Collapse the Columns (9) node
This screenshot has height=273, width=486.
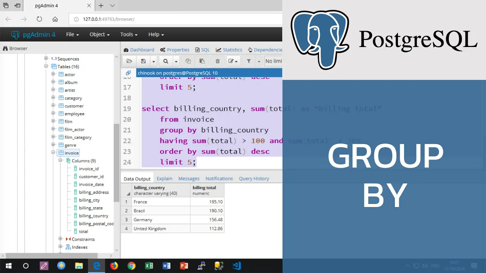tap(61, 161)
